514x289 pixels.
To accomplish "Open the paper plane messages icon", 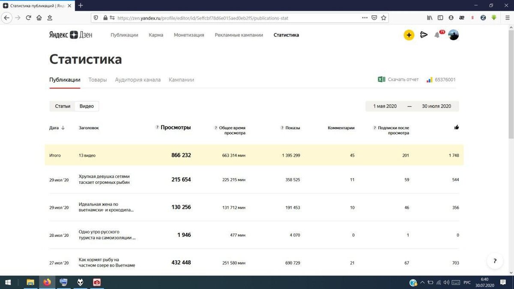I will [x=424, y=35].
